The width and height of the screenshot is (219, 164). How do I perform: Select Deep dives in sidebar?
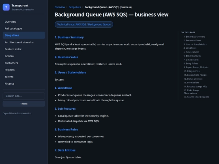pyautogui.click(x=24, y=35)
